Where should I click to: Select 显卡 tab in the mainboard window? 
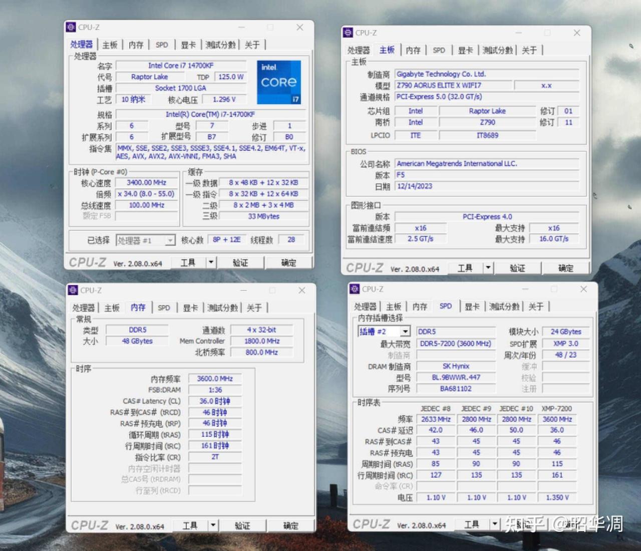click(465, 50)
